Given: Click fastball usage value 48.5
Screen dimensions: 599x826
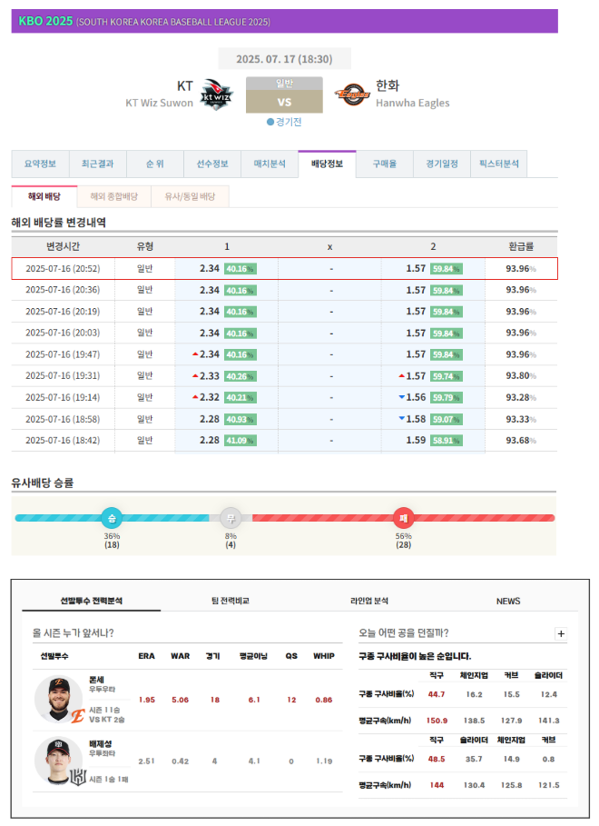Looking at the screenshot, I should 437,759.
